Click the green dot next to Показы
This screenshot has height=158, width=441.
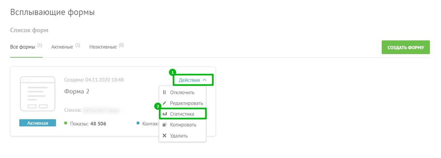(x=65, y=123)
